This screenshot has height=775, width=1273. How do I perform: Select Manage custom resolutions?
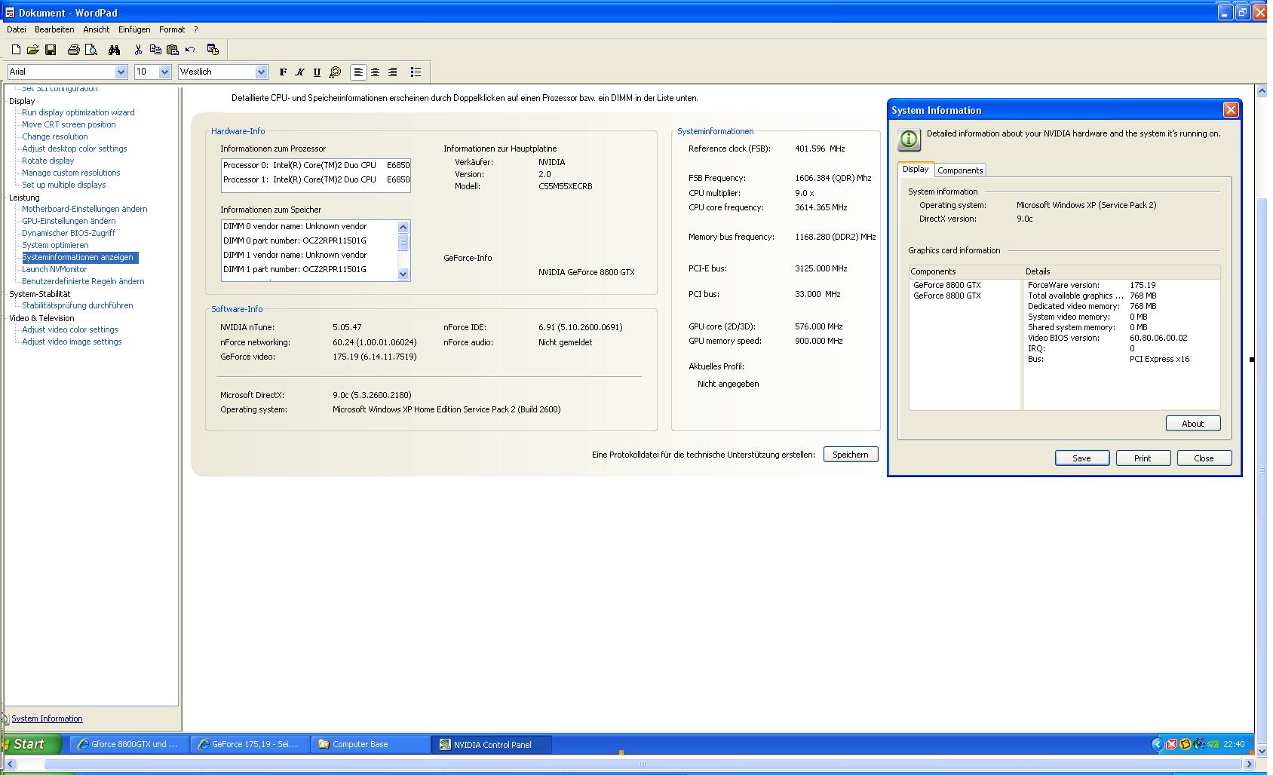point(71,173)
